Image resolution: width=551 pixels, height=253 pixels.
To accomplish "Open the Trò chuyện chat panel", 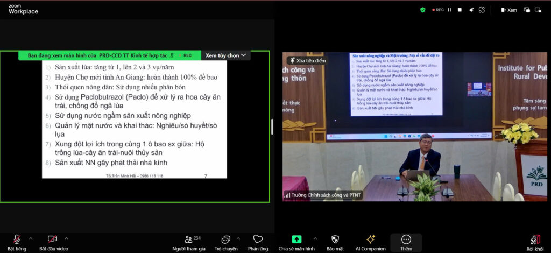I will coord(225,242).
